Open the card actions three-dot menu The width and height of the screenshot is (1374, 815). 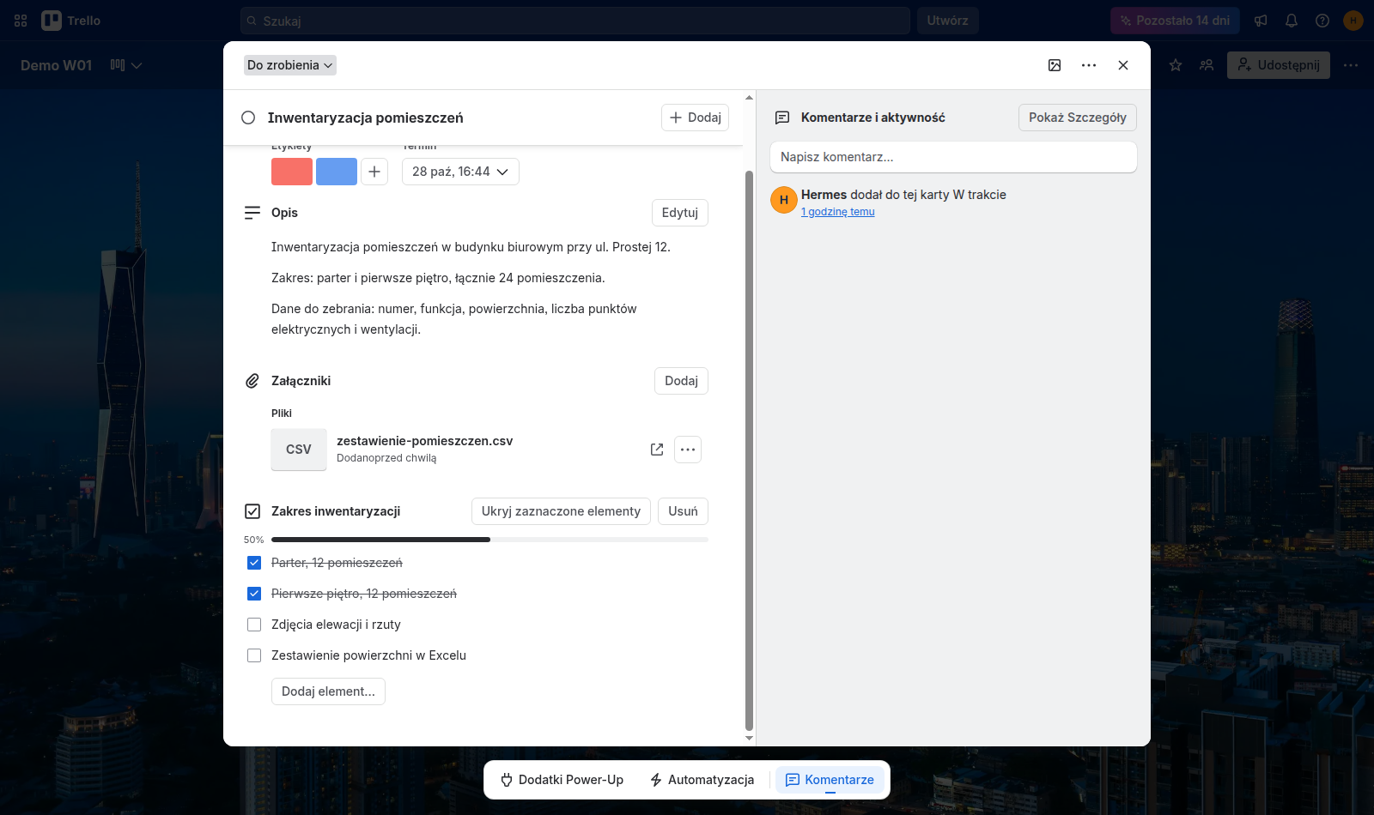[x=1089, y=65]
